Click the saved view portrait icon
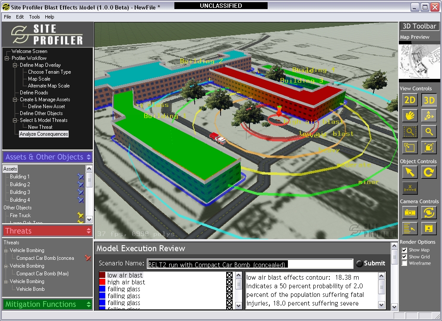Image resolution: width=442 pixels, height=321 pixels. (x=429, y=228)
